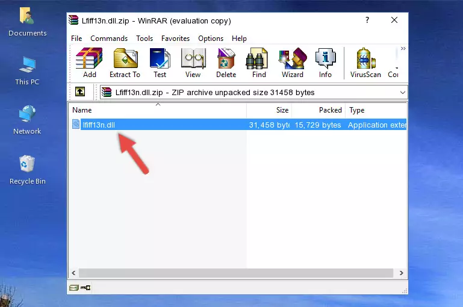Open the Tools menu
Viewport: 463px width, 307px height.
(x=144, y=39)
